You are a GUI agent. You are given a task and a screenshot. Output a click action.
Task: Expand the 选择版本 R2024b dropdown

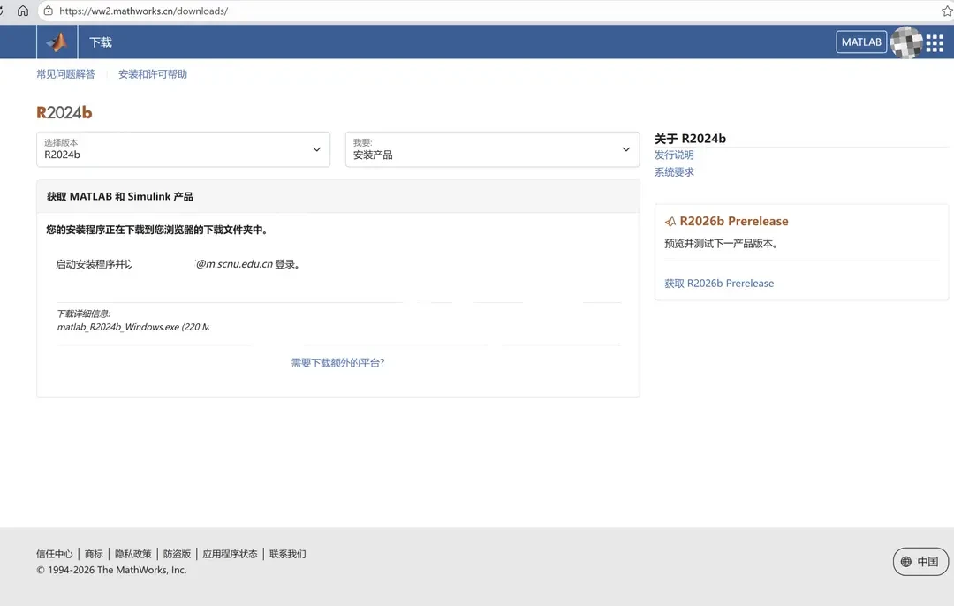tap(183, 149)
